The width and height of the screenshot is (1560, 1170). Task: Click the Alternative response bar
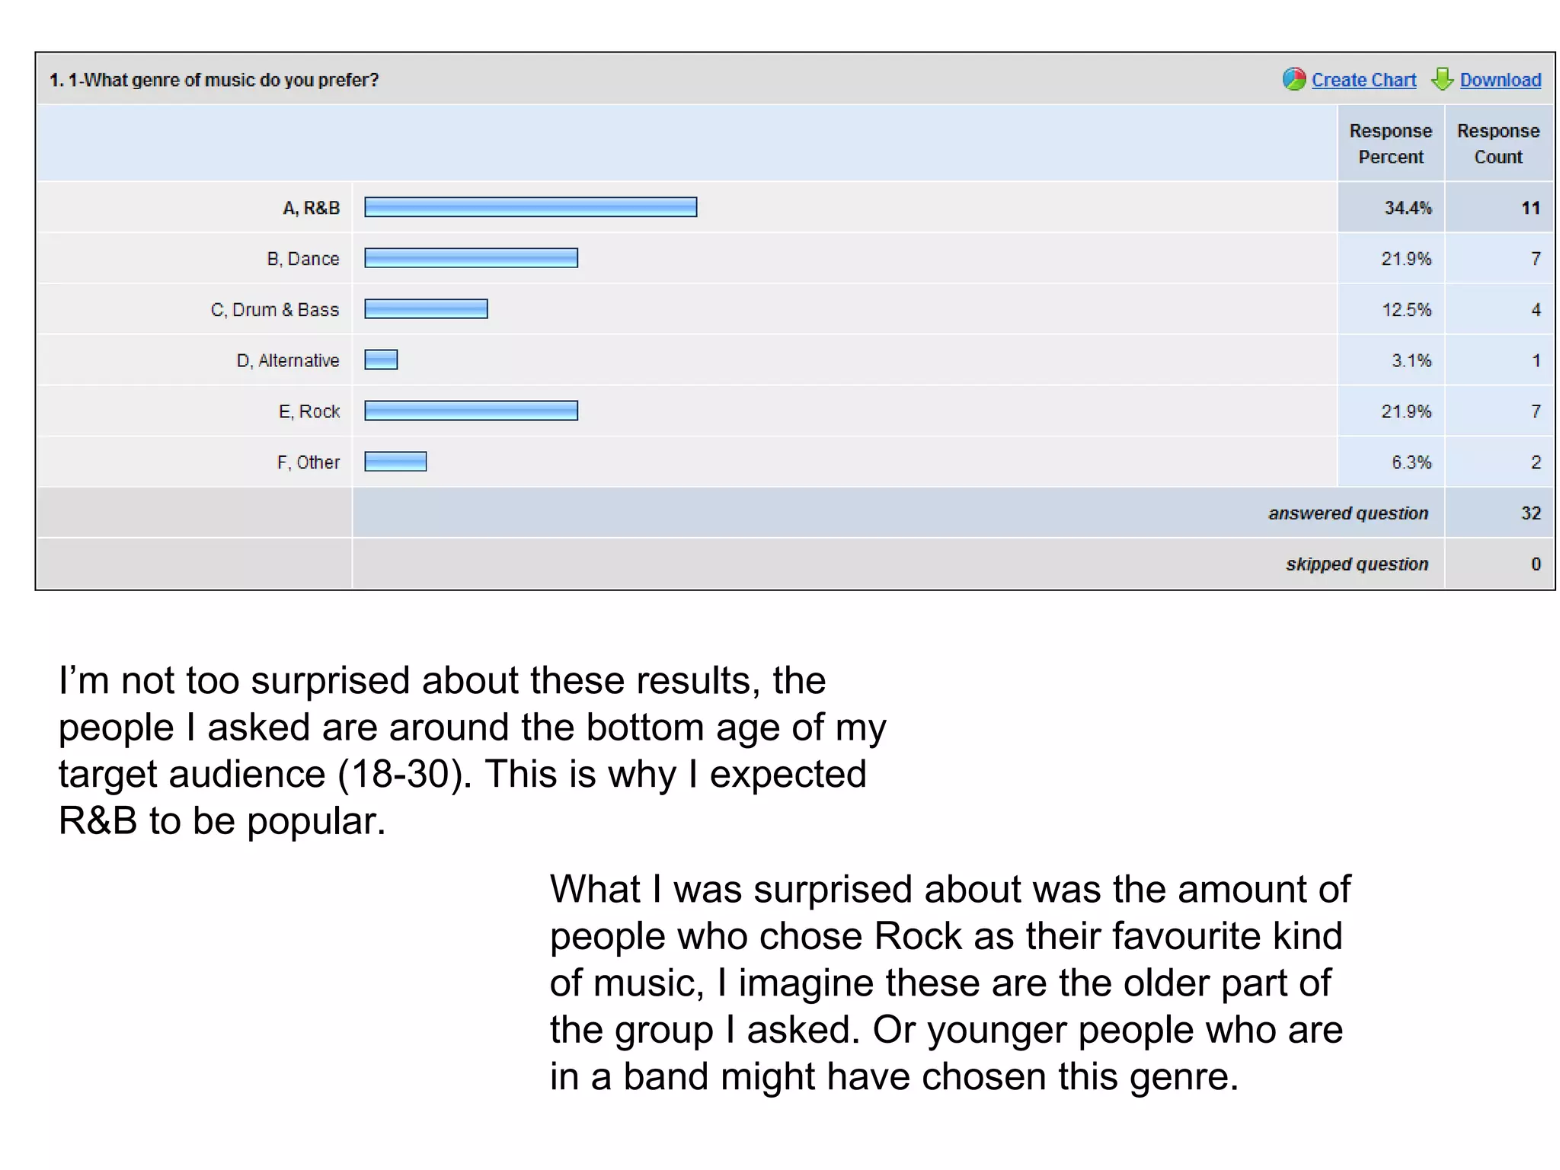click(382, 360)
